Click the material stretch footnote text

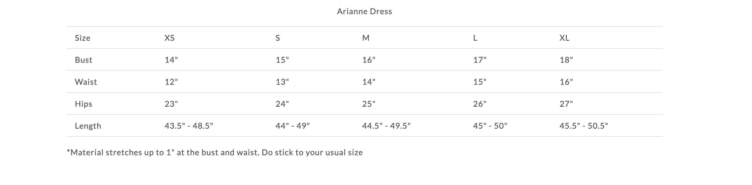215,152
